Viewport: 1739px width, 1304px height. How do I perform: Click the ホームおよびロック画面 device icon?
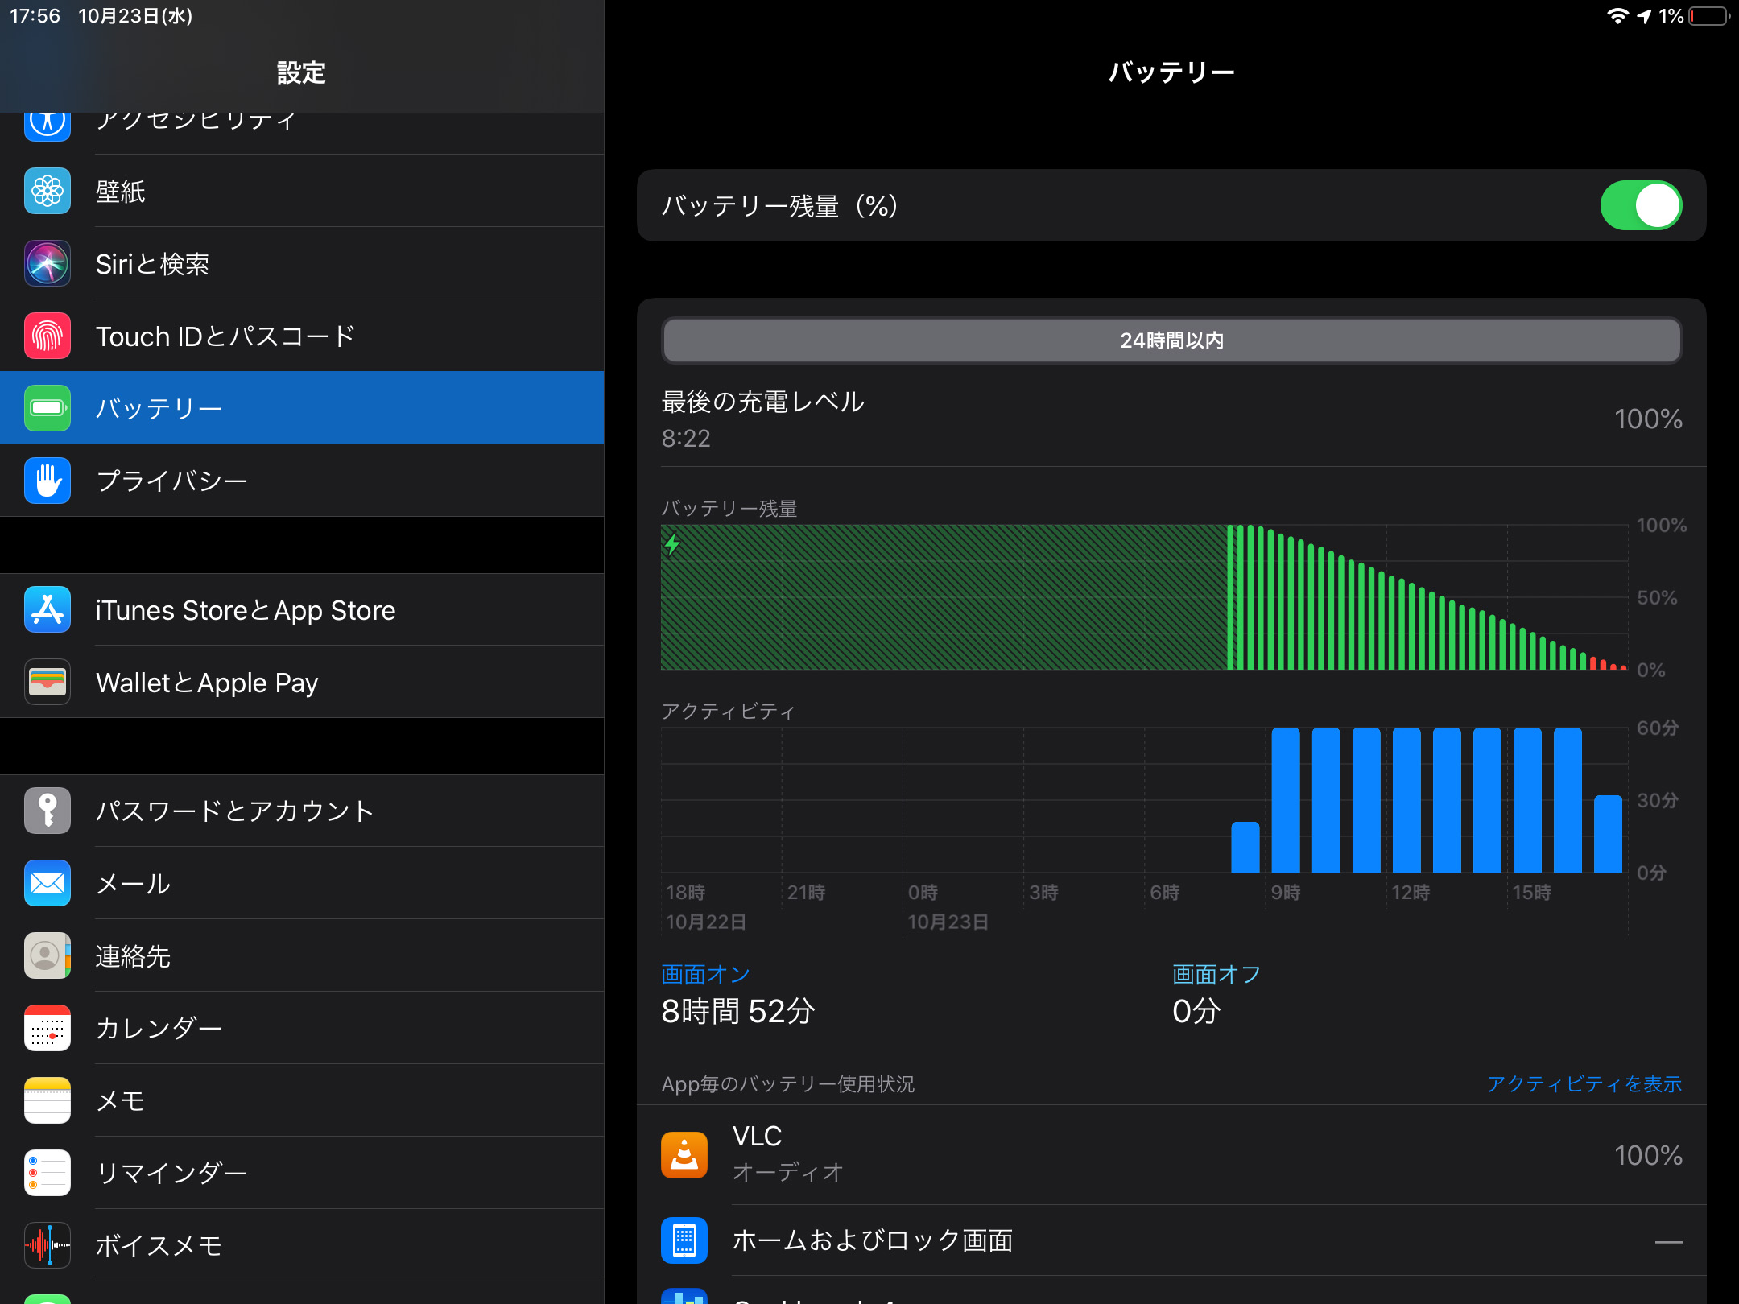pyautogui.click(x=684, y=1240)
